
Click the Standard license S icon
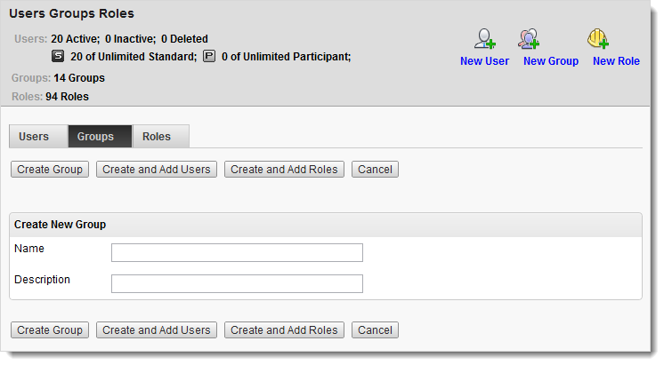tap(58, 56)
